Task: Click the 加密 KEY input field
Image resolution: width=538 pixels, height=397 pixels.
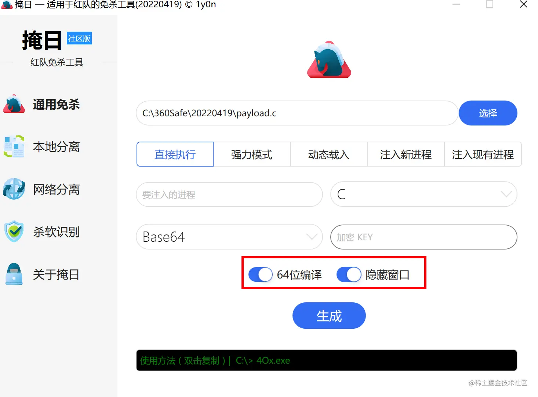Action: coord(424,237)
